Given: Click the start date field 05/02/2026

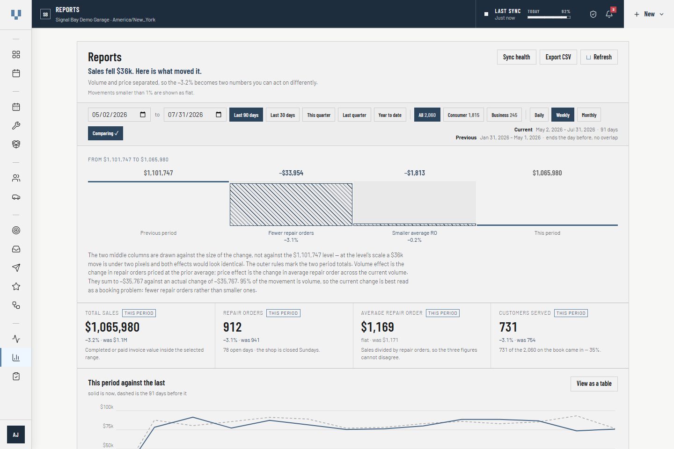Looking at the screenshot, I should [119, 115].
